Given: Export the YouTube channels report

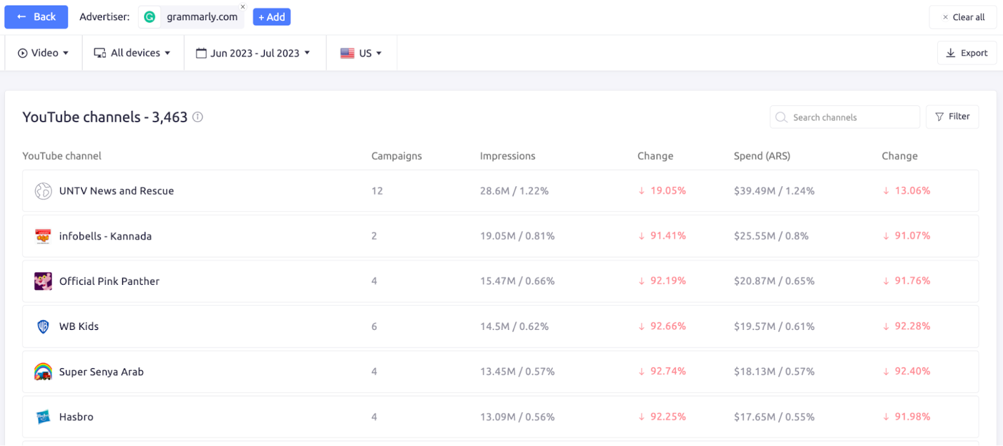Looking at the screenshot, I should (967, 53).
